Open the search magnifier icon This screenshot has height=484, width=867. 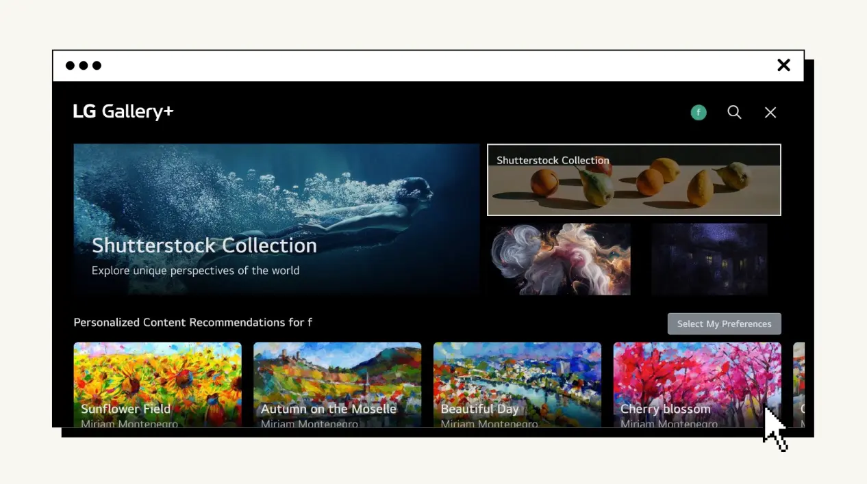(x=734, y=112)
